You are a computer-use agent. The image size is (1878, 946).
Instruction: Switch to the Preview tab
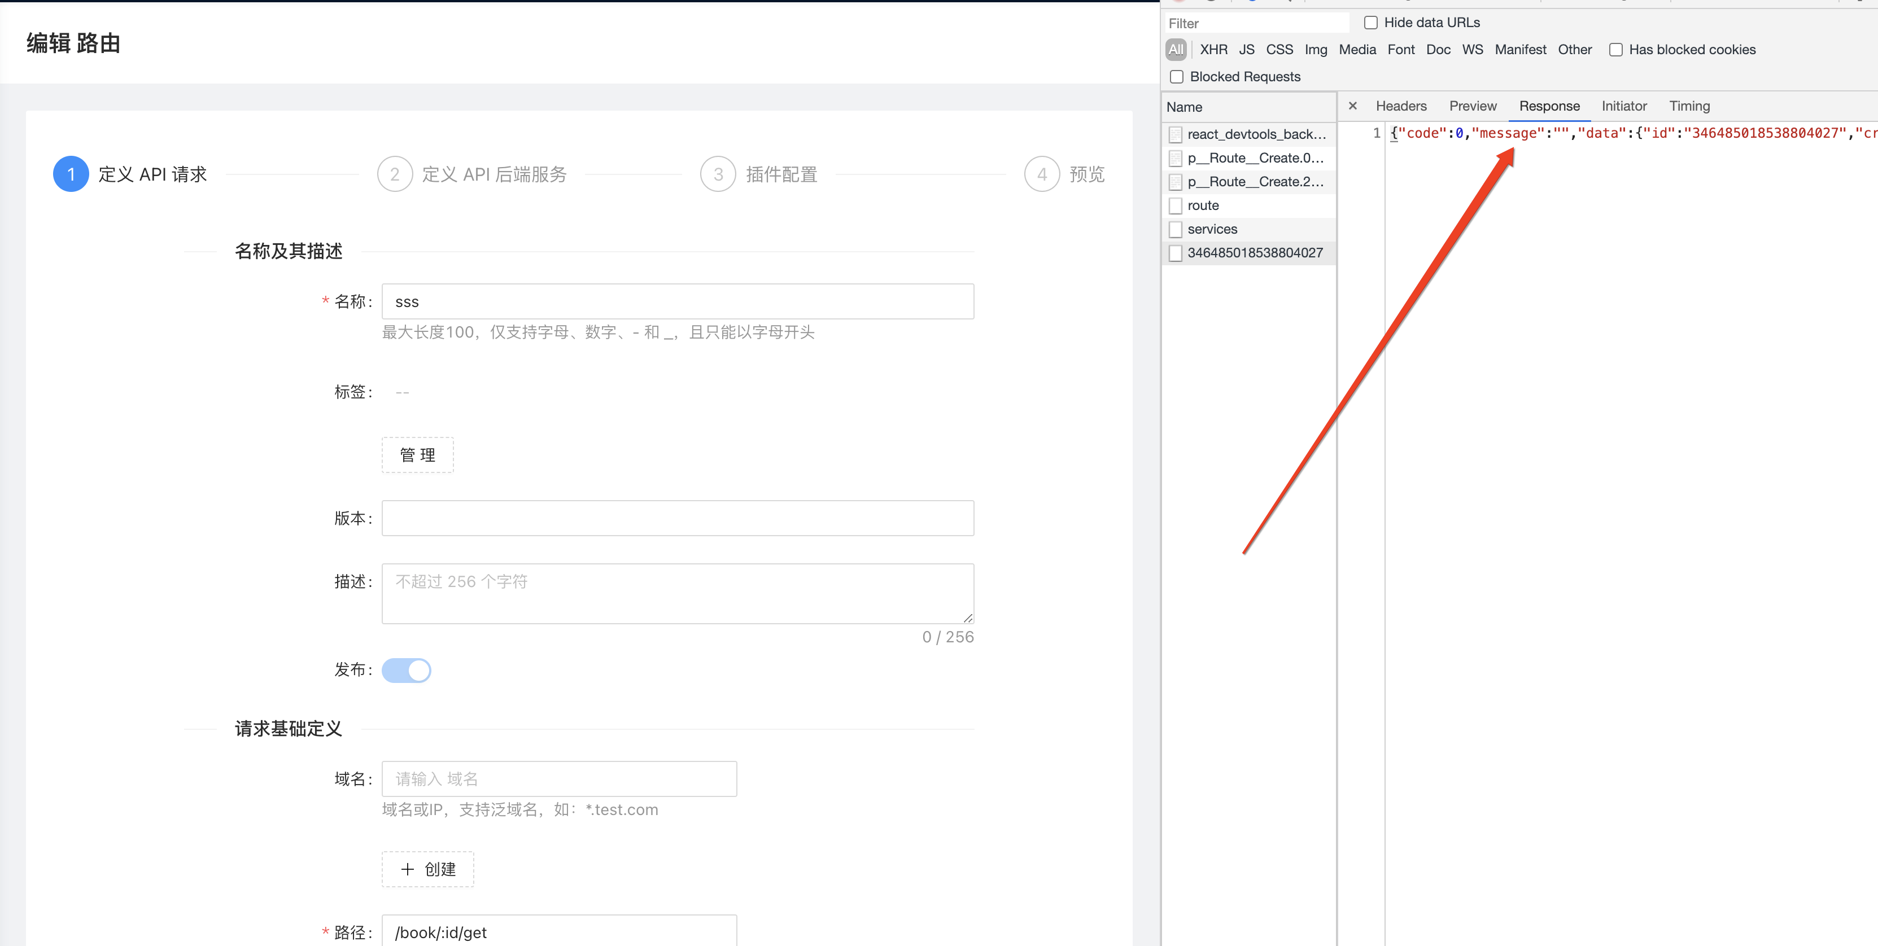coord(1473,106)
